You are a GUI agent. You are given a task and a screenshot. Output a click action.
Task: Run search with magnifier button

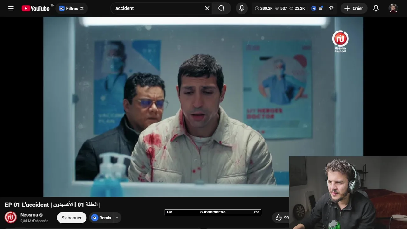(x=222, y=8)
